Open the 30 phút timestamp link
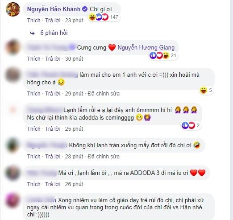This screenshot has height=220, width=233. tap(74, 59)
